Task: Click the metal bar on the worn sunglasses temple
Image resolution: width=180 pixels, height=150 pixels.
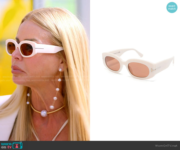Action: pos(39,48)
